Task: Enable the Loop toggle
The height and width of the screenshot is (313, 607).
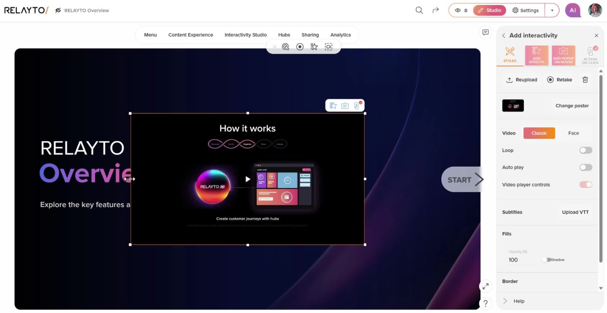Action: point(586,150)
